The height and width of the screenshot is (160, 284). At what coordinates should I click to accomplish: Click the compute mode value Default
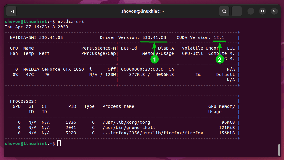(x=225, y=75)
